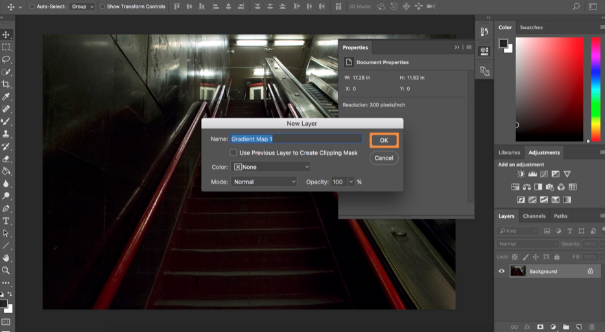Toggle lock position in Layers panel
The width and height of the screenshot is (605, 332).
click(536, 257)
